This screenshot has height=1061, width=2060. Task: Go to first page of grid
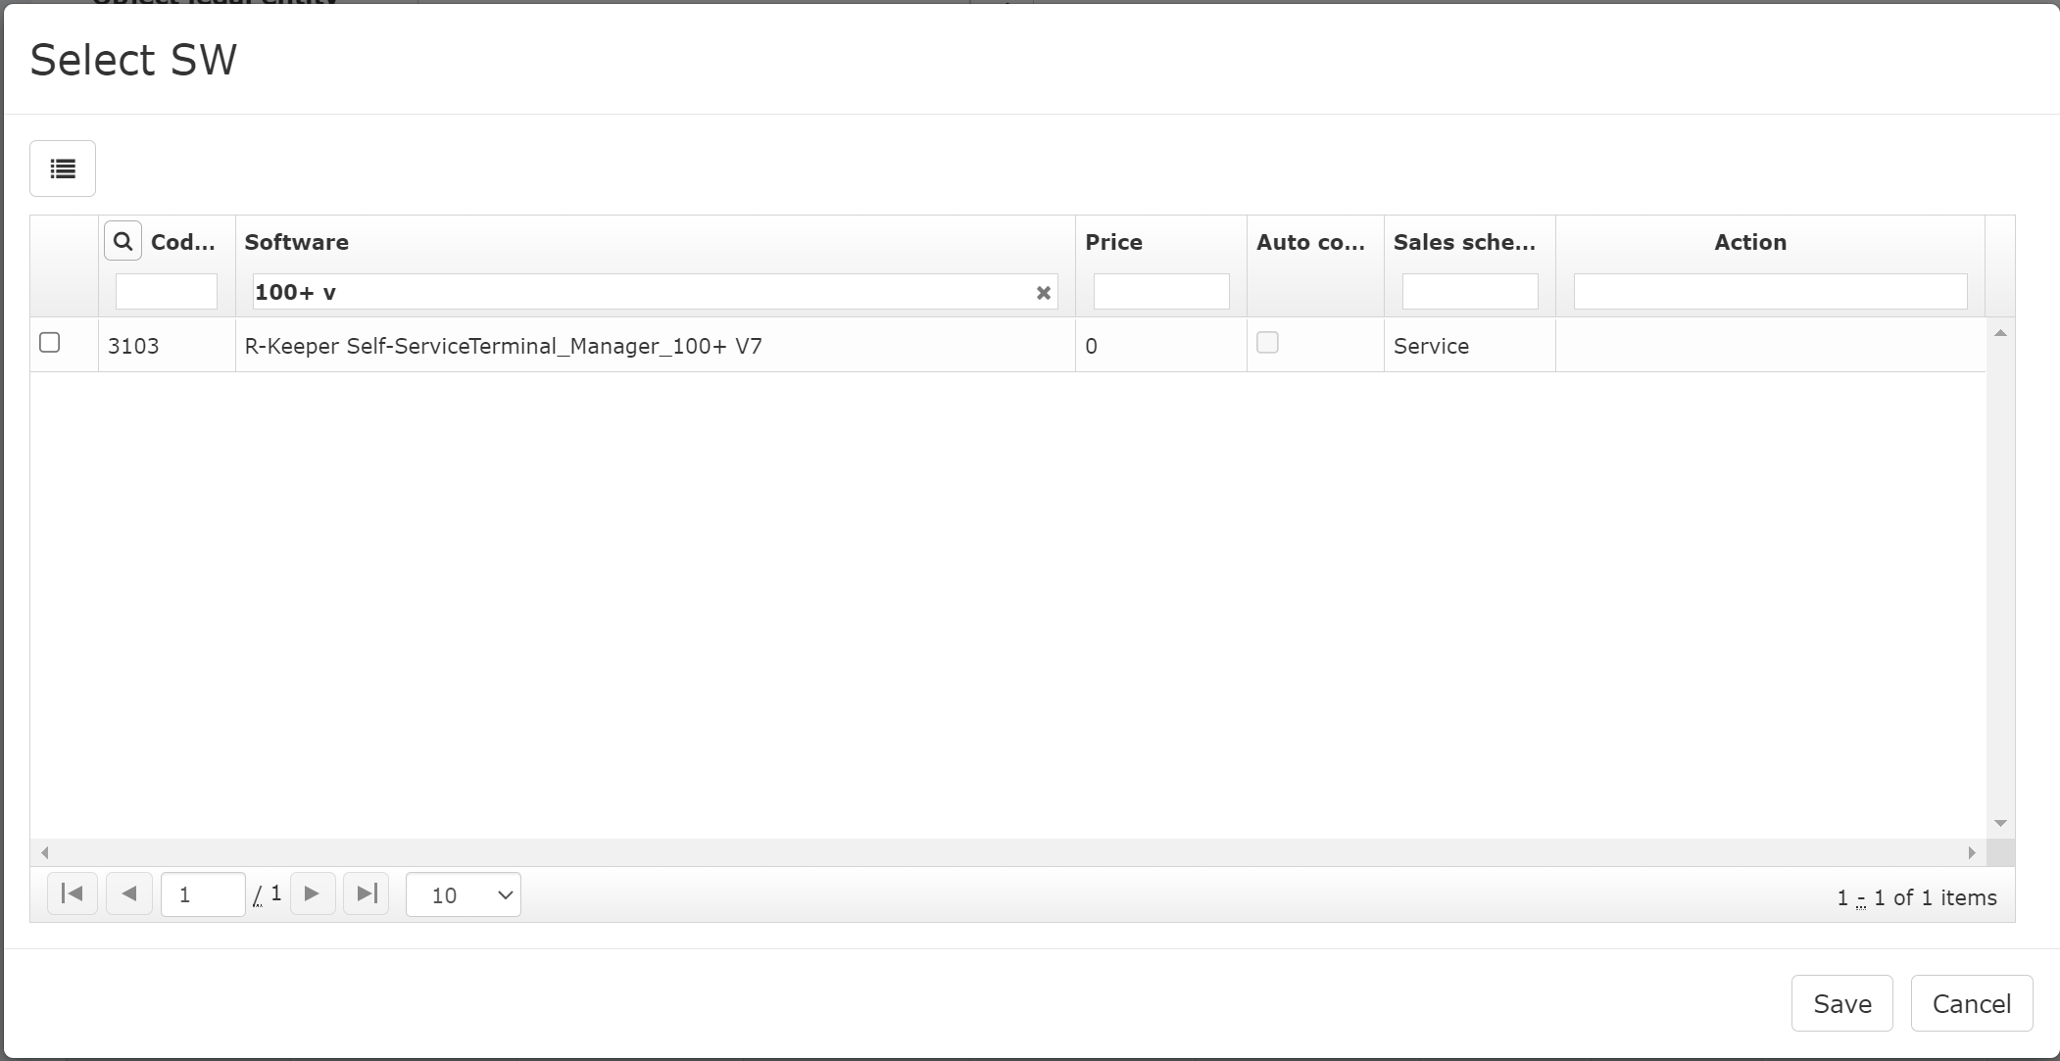73,893
